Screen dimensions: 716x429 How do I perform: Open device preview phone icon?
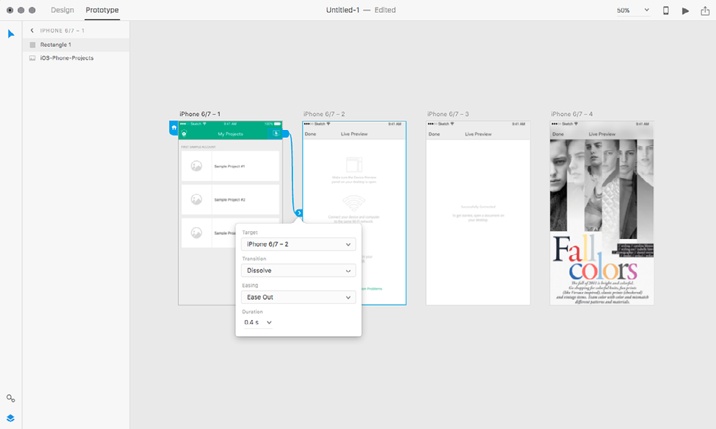point(666,10)
